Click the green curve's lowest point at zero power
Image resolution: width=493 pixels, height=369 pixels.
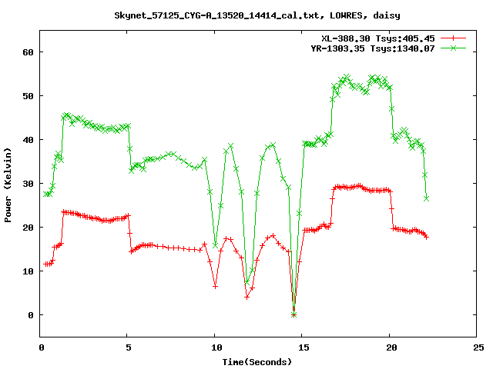pyautogui.click(x=293, y=314)
